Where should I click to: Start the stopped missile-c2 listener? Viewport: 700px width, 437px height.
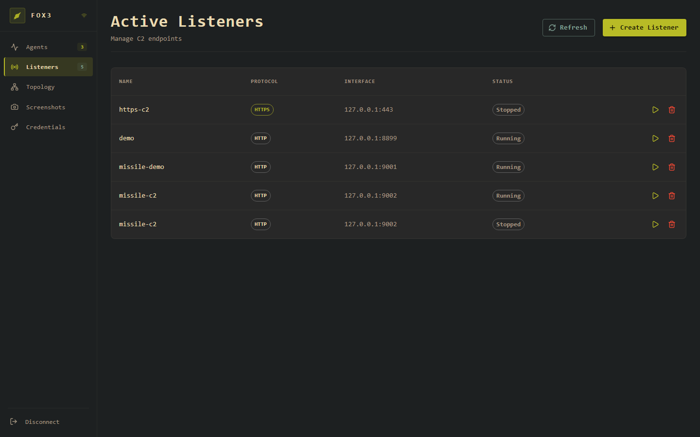[x=655, y=224]
